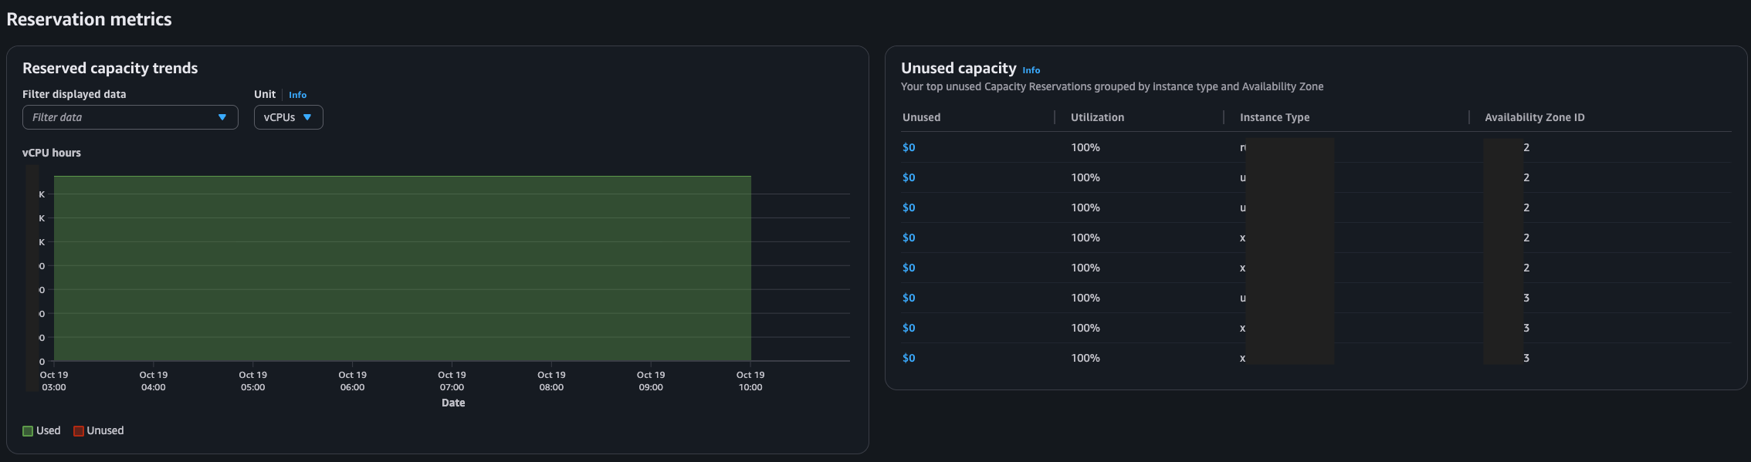Click the blue arrow in Filter data box
This screenshot has width=1751, height=462.
pos(222,117)
